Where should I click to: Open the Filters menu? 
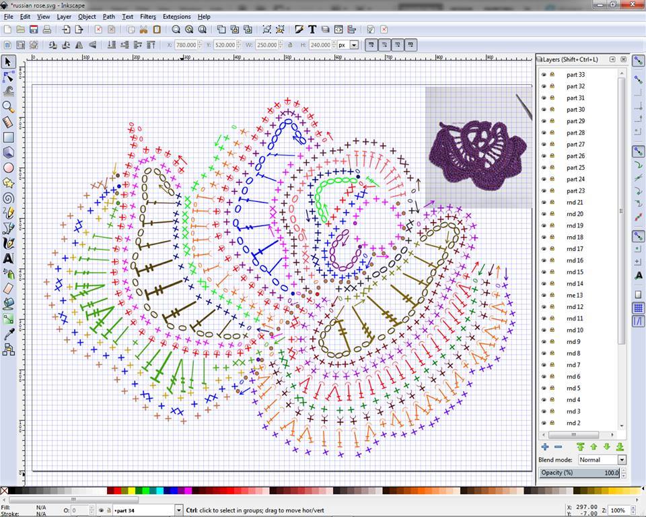coord(147,16)
